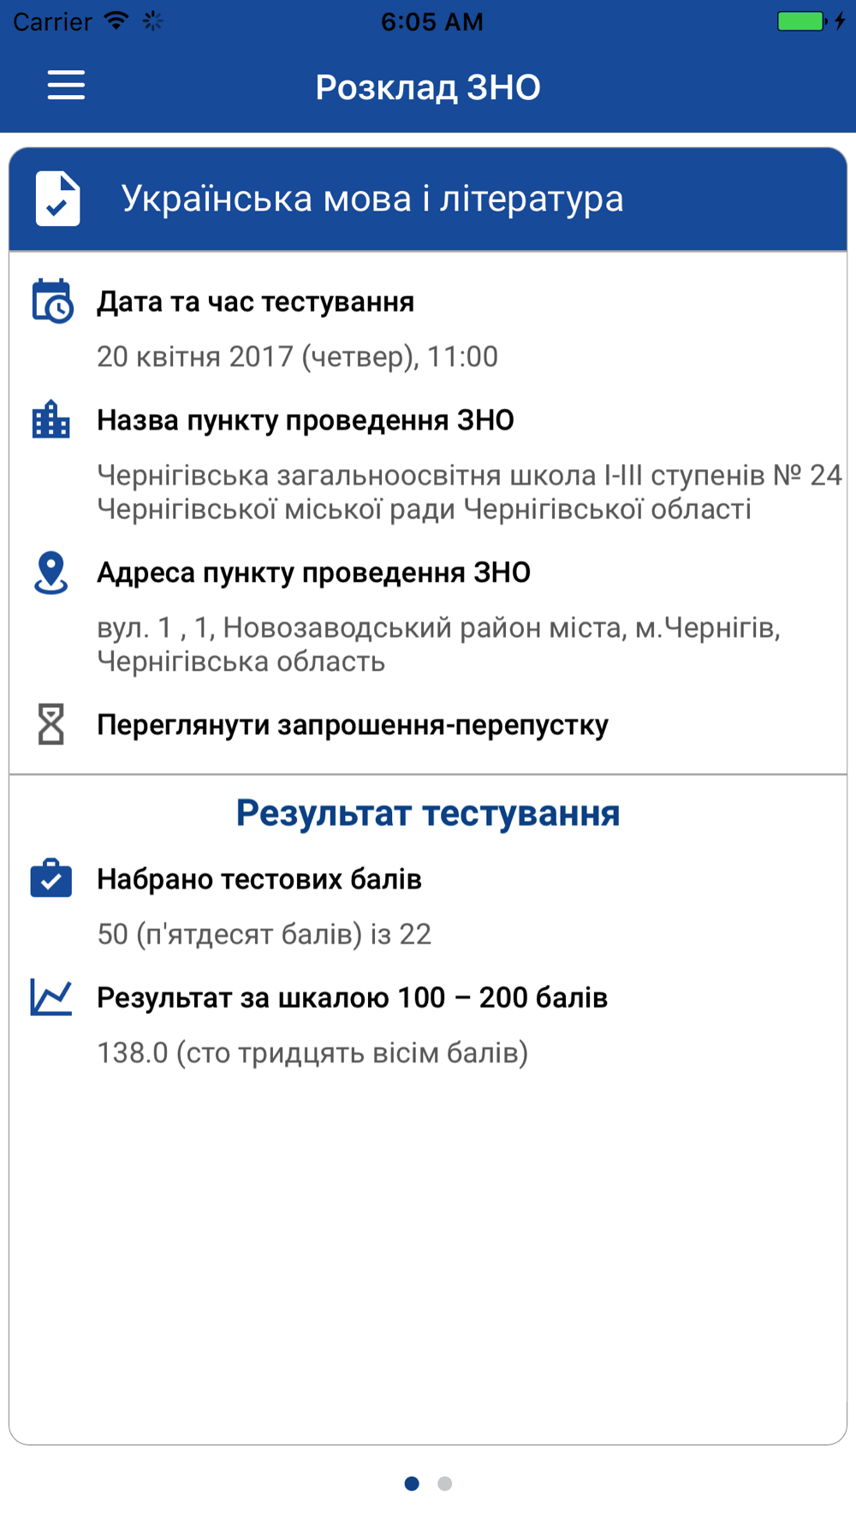Tap the briefcase checkmark score icon

(x=51, y=878)
